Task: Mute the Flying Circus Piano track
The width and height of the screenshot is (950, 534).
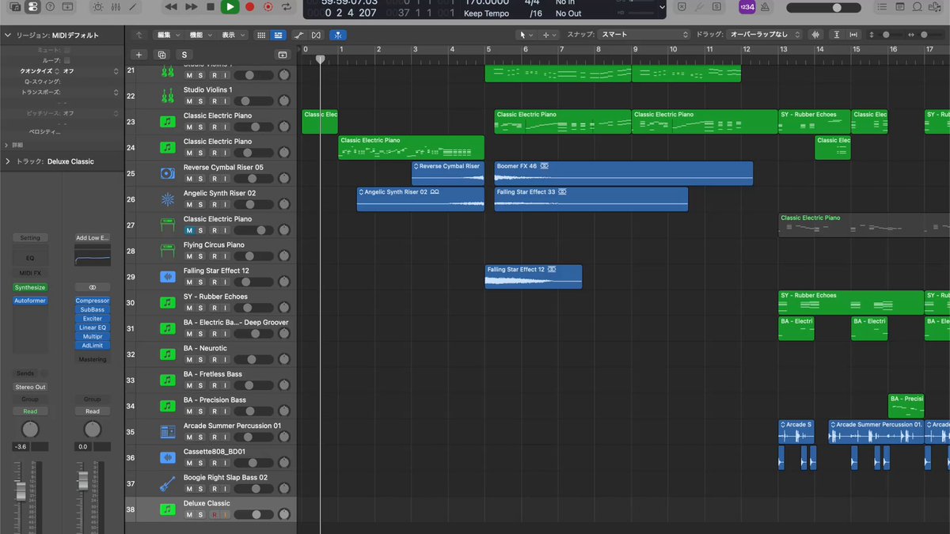Action: coord(189,256)
